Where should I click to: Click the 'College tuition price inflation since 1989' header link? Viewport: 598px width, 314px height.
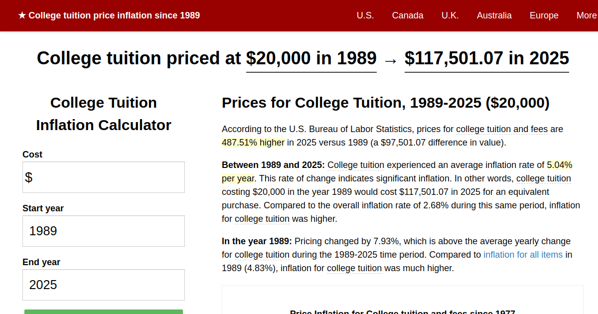pyautogui.click(x=114, y=15)
